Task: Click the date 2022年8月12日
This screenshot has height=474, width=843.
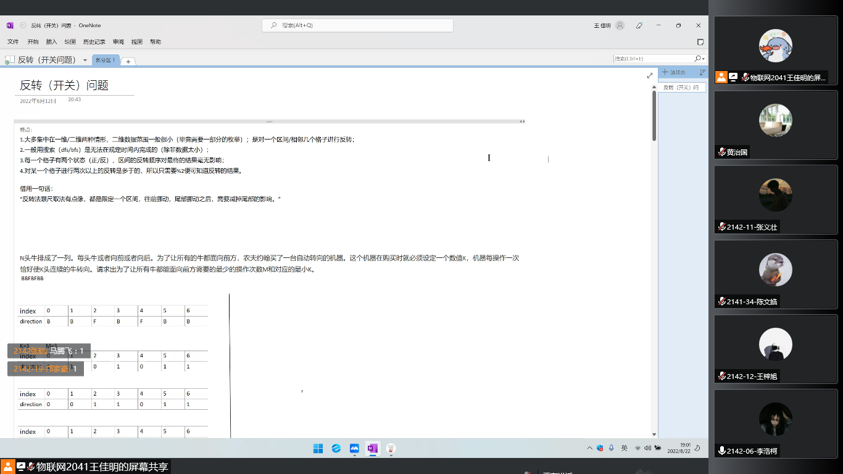Action: point(38,101)
